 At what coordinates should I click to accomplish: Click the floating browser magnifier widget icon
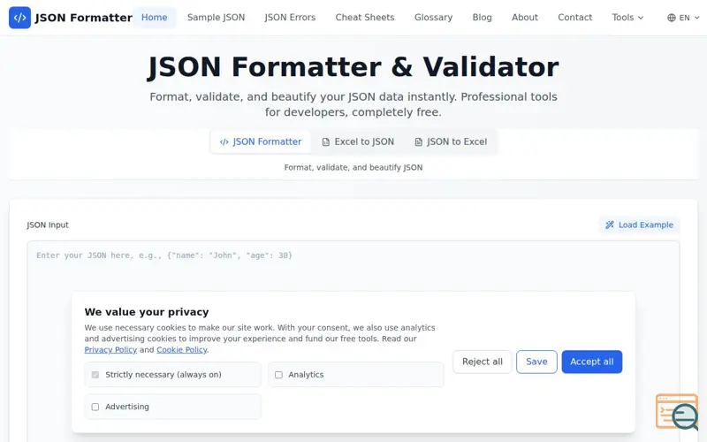[x=677, y=412]
